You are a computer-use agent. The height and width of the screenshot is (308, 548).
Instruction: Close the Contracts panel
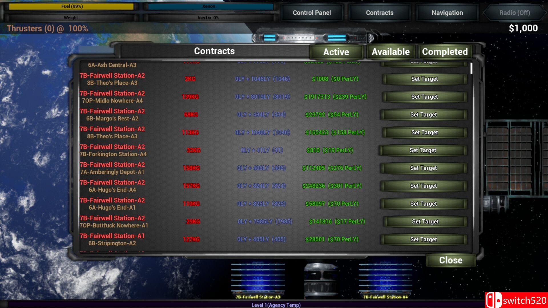[450, 260]
